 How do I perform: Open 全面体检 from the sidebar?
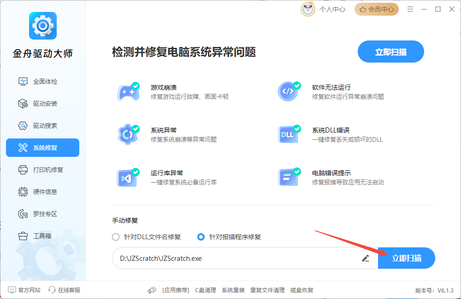42,81
